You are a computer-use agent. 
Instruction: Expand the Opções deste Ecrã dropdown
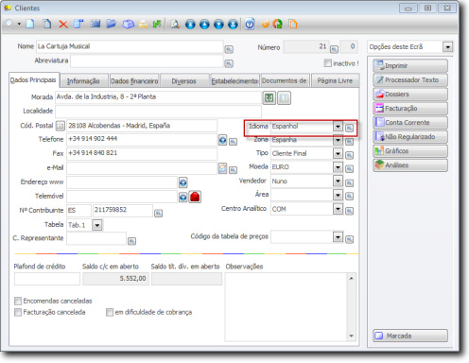447,47
